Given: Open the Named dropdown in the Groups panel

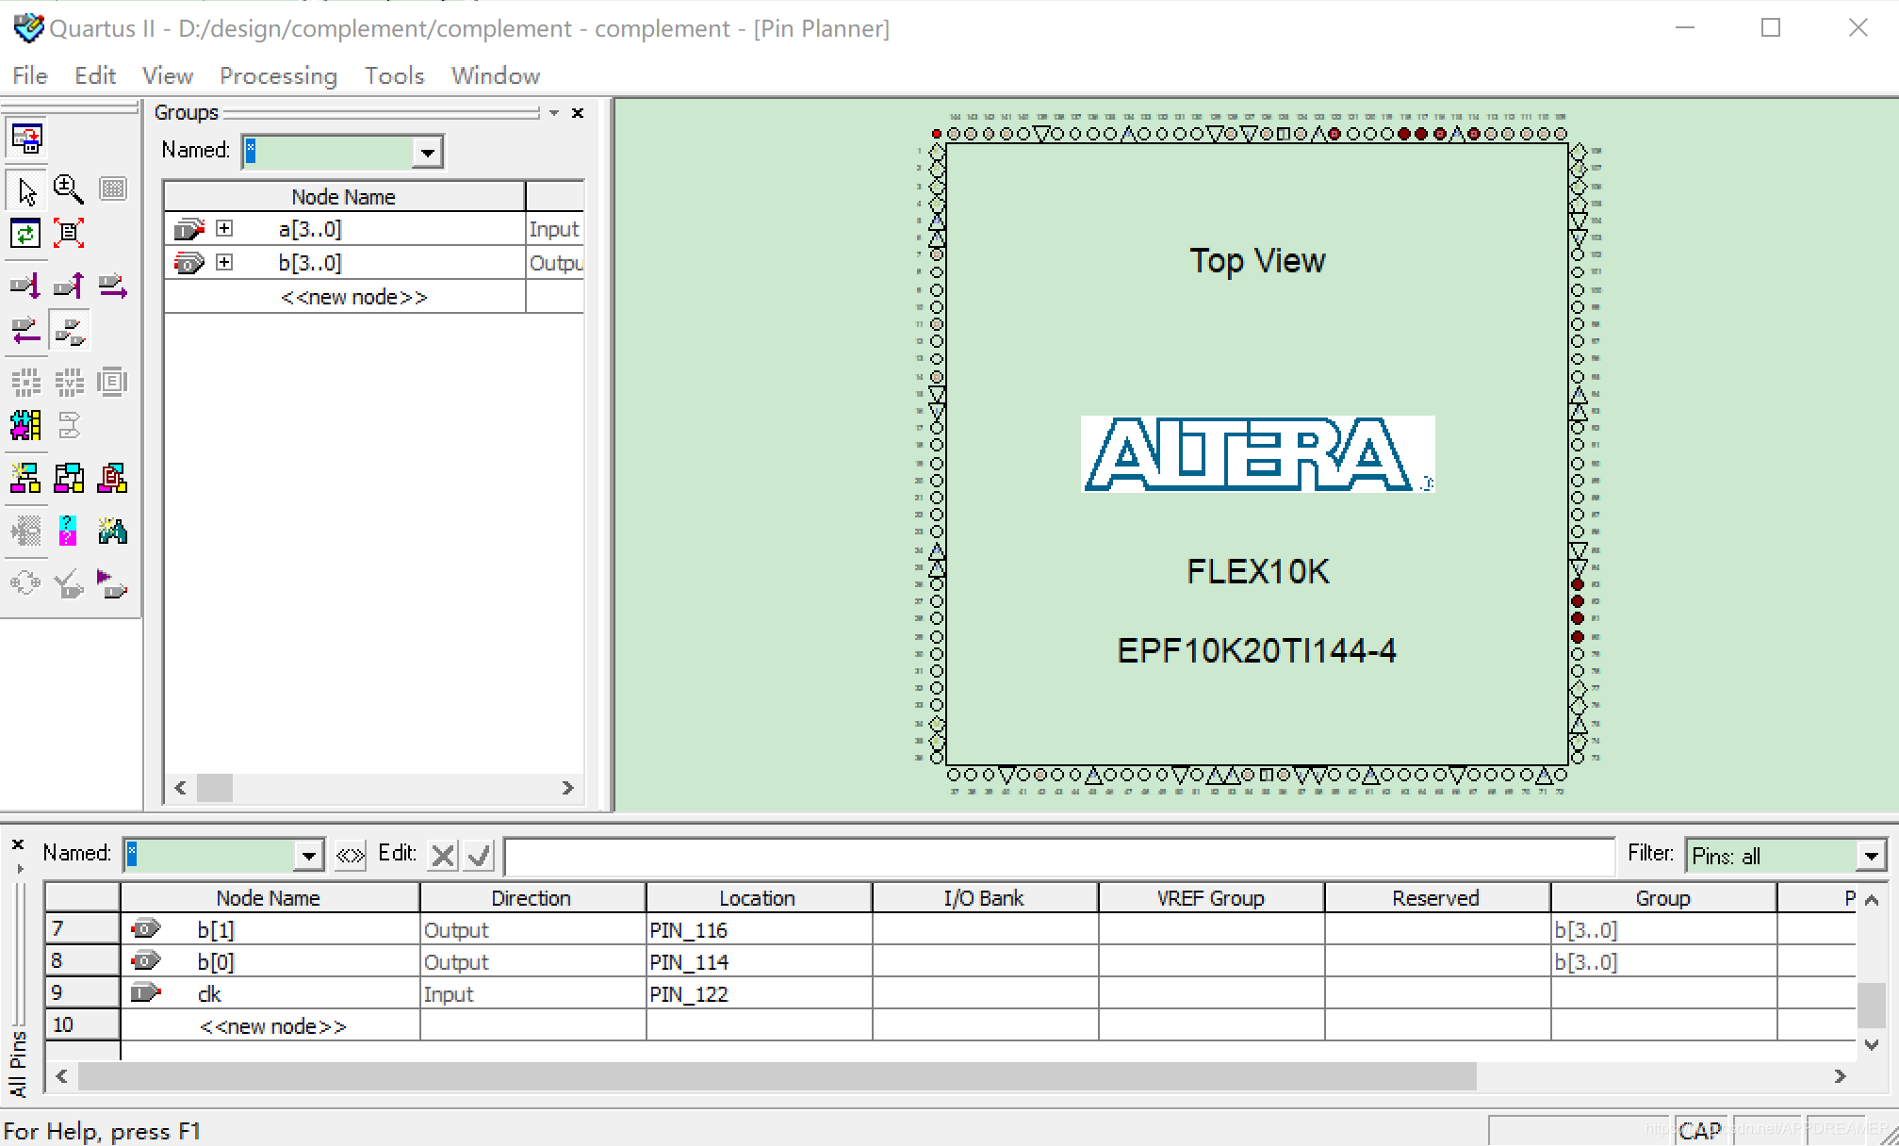Looking at the screenshot, I should [x=427, y=152].
